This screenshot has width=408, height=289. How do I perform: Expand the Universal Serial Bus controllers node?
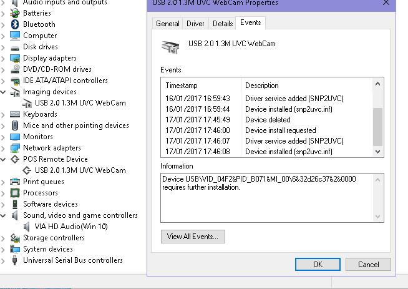click(3, 261)
